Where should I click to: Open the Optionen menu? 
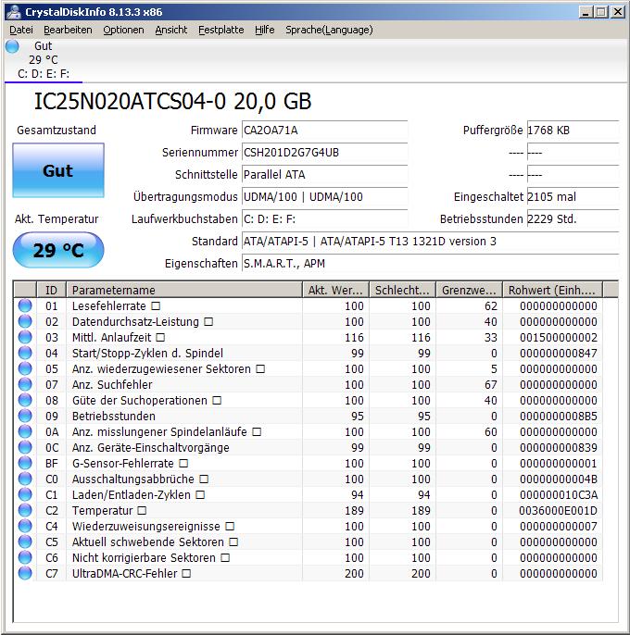(123, 30)
